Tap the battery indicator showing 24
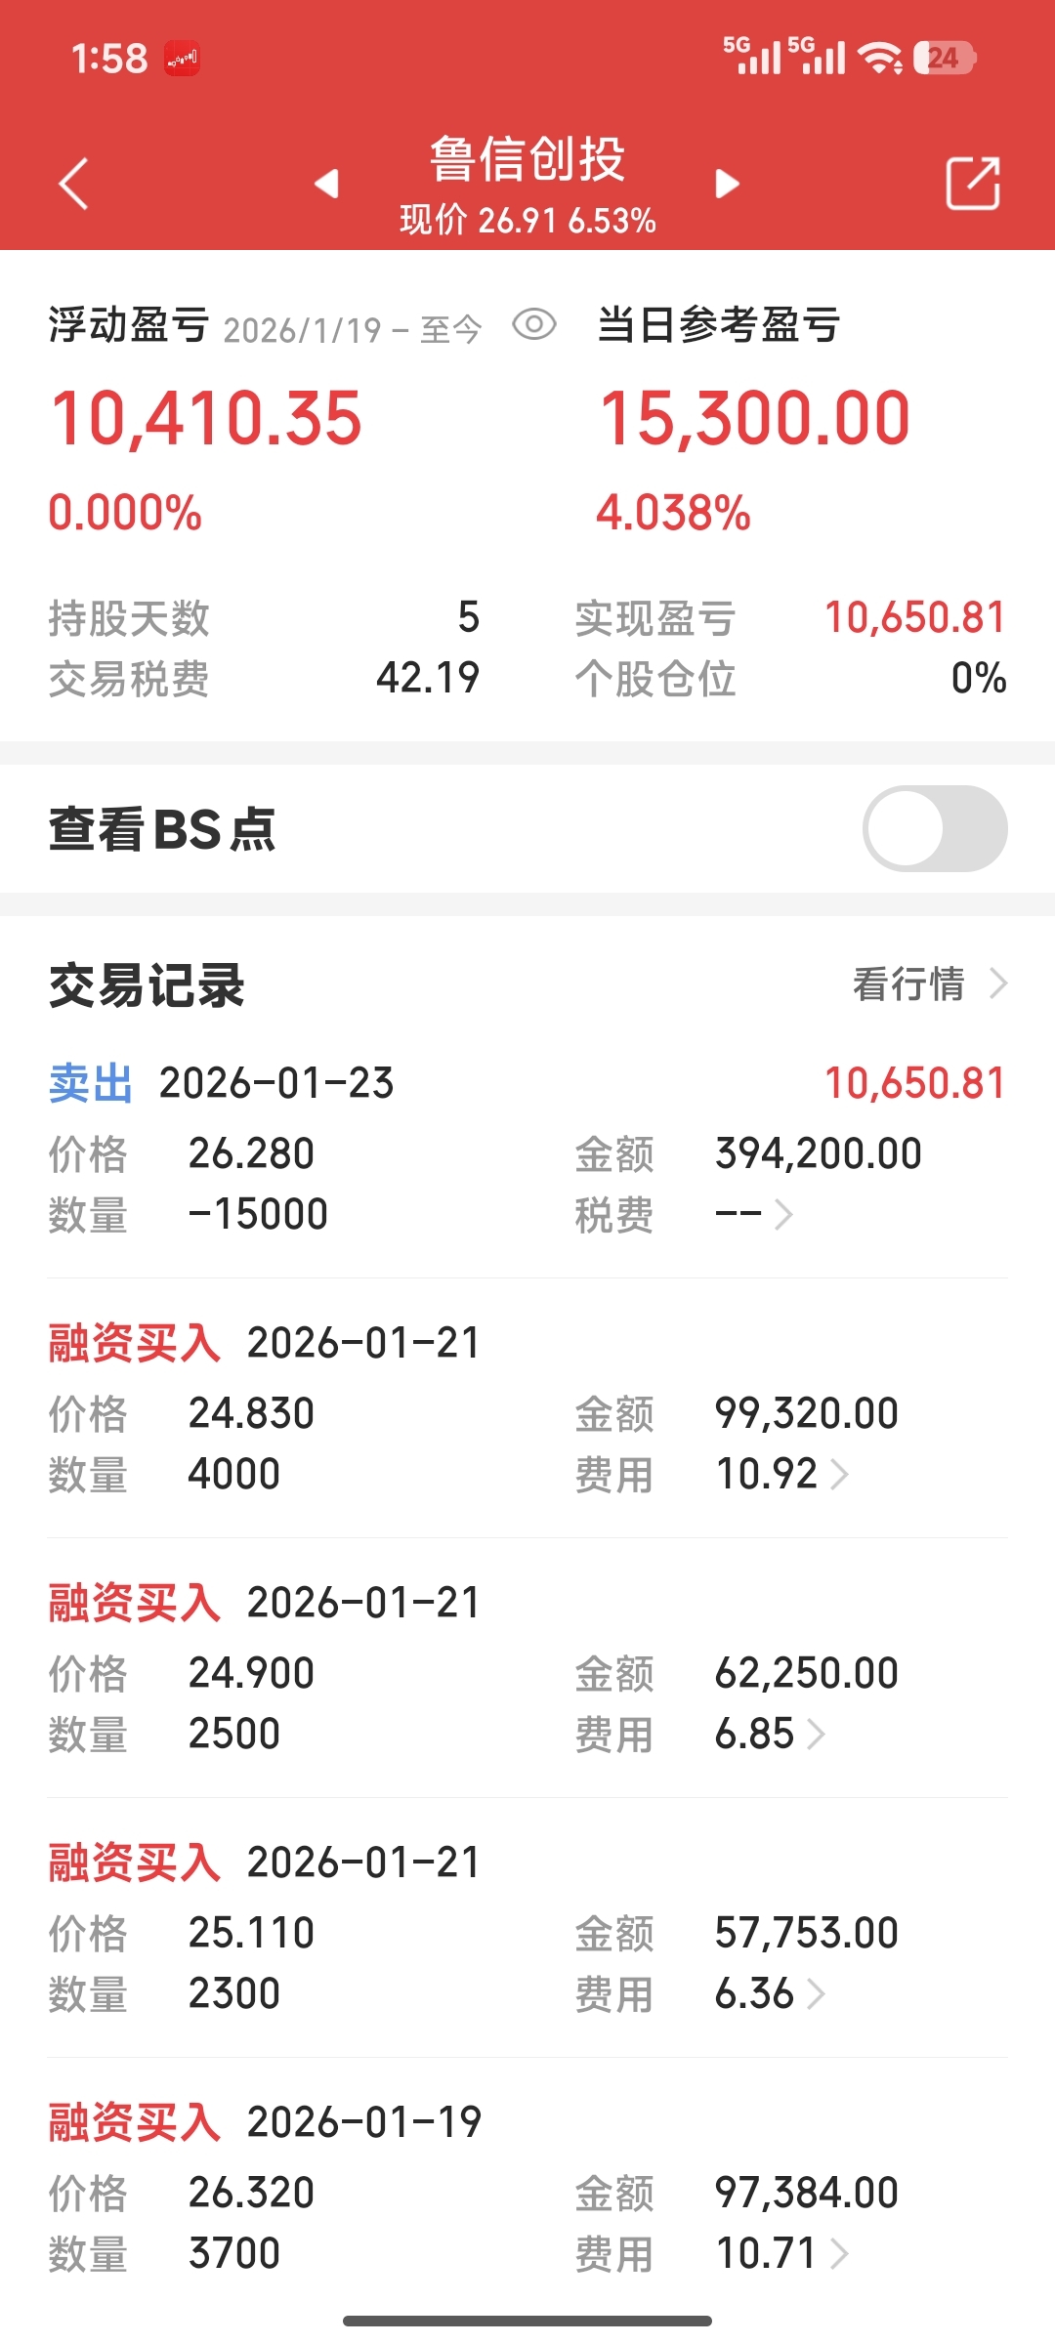This screenshot has width=1055, height=2344. (944, 59)
